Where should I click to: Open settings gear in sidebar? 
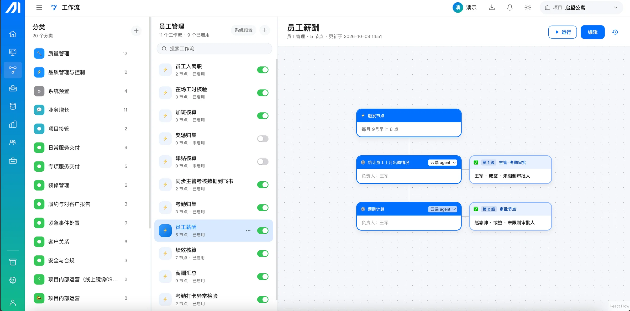(13, 280)
